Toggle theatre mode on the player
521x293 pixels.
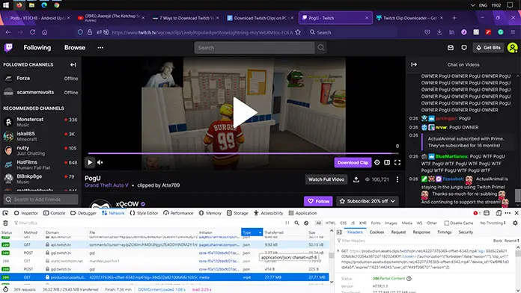pyautogui.click(x=387, y=162)
